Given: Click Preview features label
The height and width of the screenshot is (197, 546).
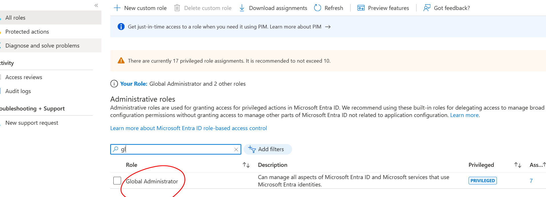Looking at the screenshot, I should click(388, 8).
